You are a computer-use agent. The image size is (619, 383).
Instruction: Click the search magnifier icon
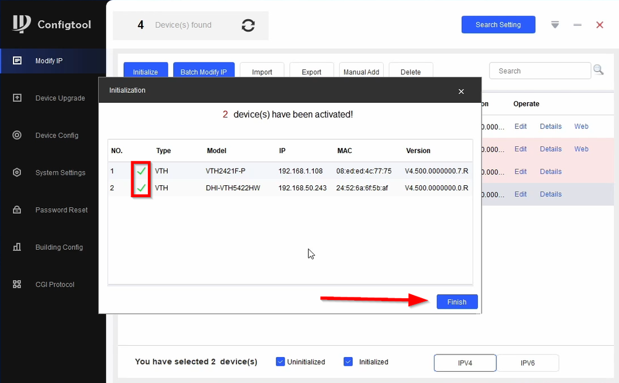point(599,70)
